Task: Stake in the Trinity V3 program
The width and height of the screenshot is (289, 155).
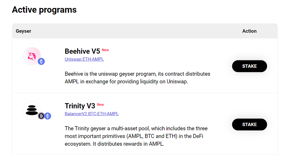Action: point(249,125)
